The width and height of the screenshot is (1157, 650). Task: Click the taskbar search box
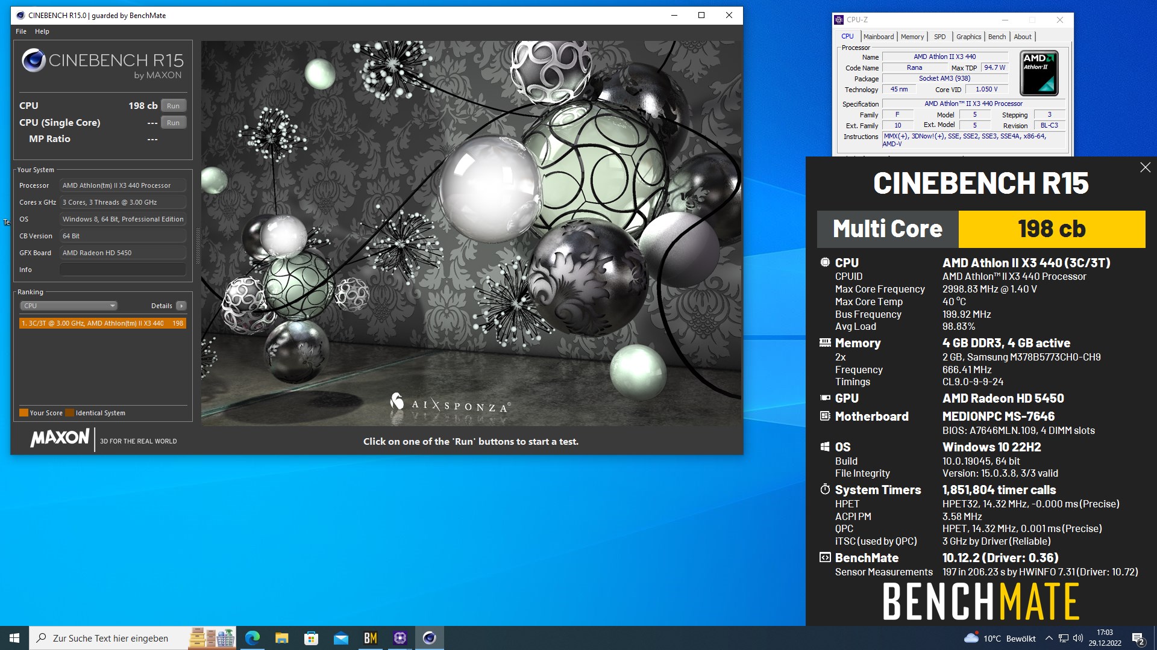[x=133, y=638]
